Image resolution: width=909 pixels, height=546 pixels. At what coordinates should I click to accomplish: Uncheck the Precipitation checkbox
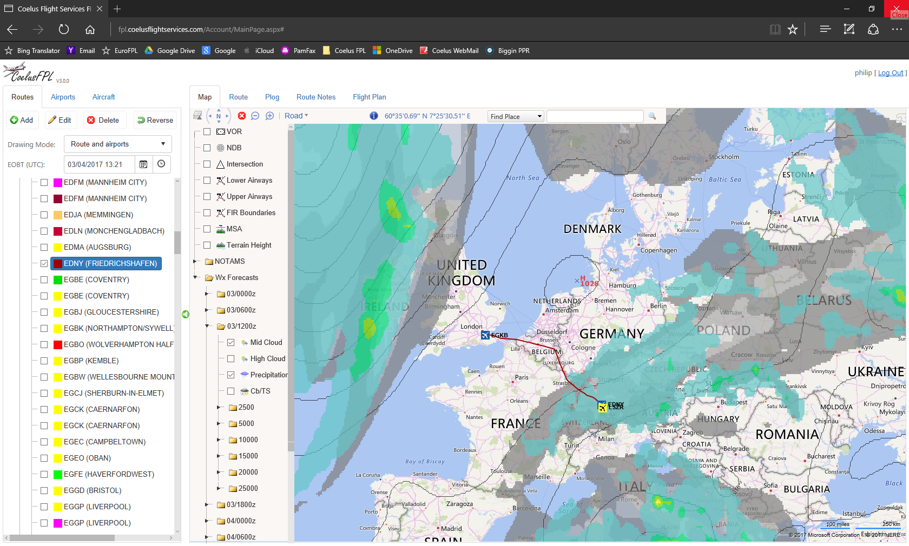click(x=230, y=375)
